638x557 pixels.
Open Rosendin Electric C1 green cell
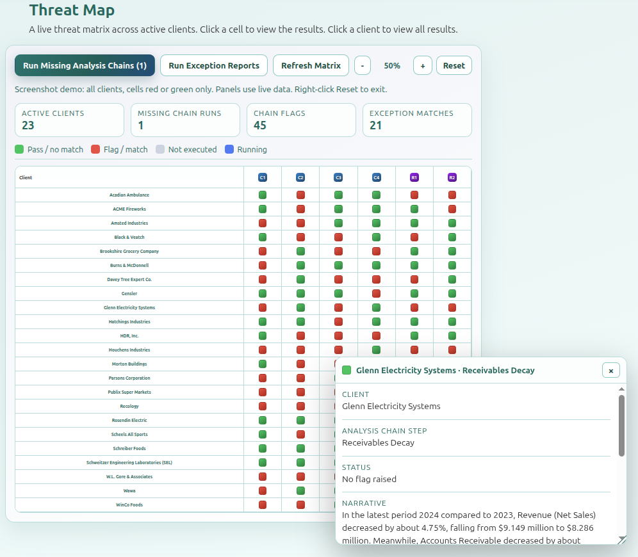coord(263,421)
